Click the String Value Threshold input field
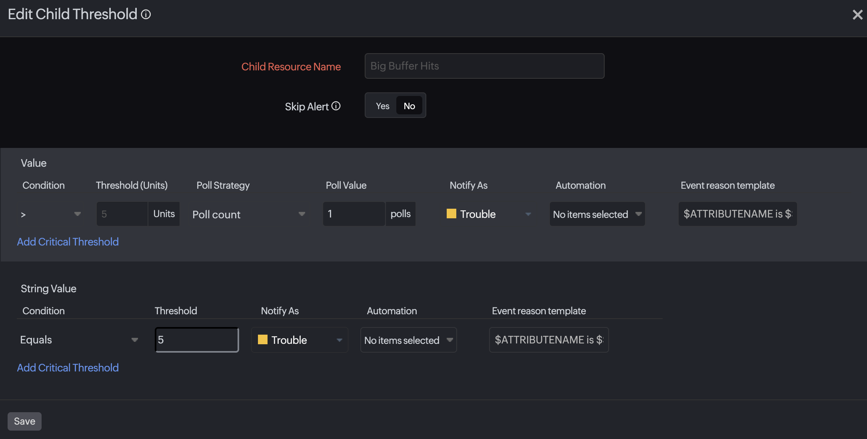Viewport: 867px width, 439px height. [197, 340]
